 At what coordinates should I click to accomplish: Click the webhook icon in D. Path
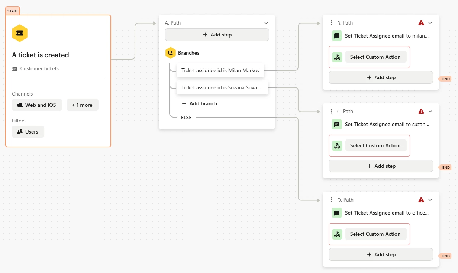pyautogui.click(x=337, y=234)
